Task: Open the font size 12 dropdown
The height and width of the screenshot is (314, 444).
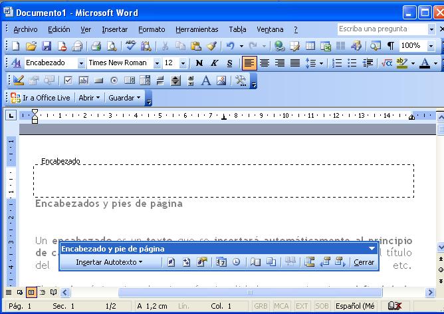Action: [x=183, y=63]
